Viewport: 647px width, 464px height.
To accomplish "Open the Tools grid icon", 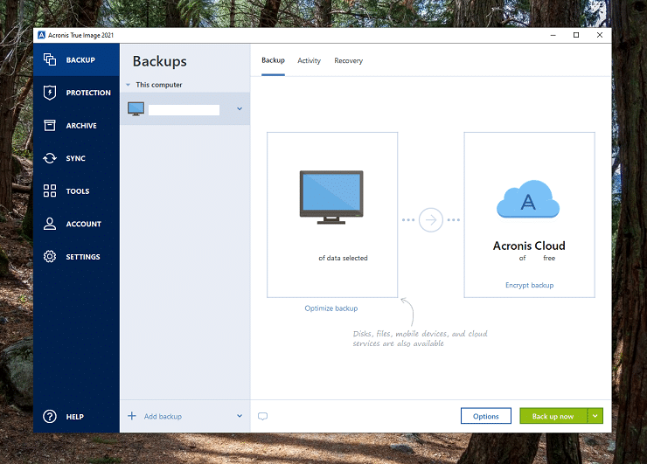I will (x=50, y=191).
